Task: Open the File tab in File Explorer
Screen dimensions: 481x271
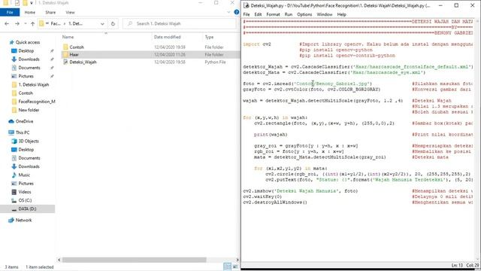Action: tap(10, 12)
